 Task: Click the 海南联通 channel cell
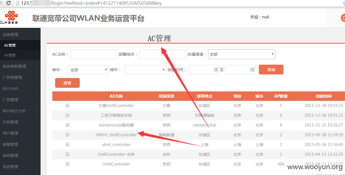[166, 135]
